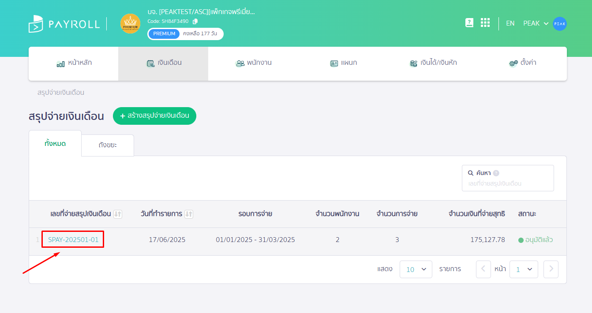
Task: Click the จำนวนพนักงาน column header
Action: (337, 214)
